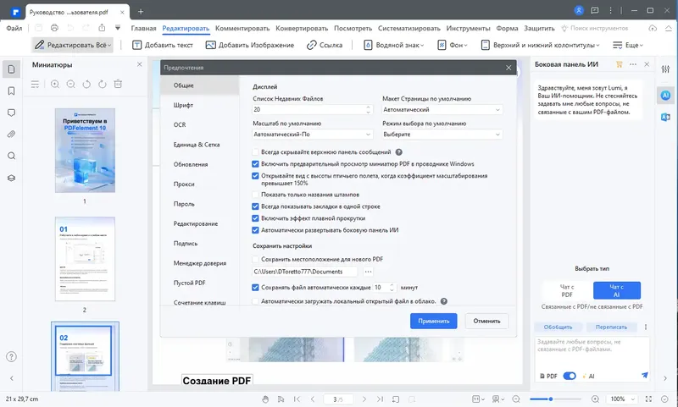
Task: Uncheck Включить предварительный просмотр миниатюр PDF
Action: coord(255,164)
